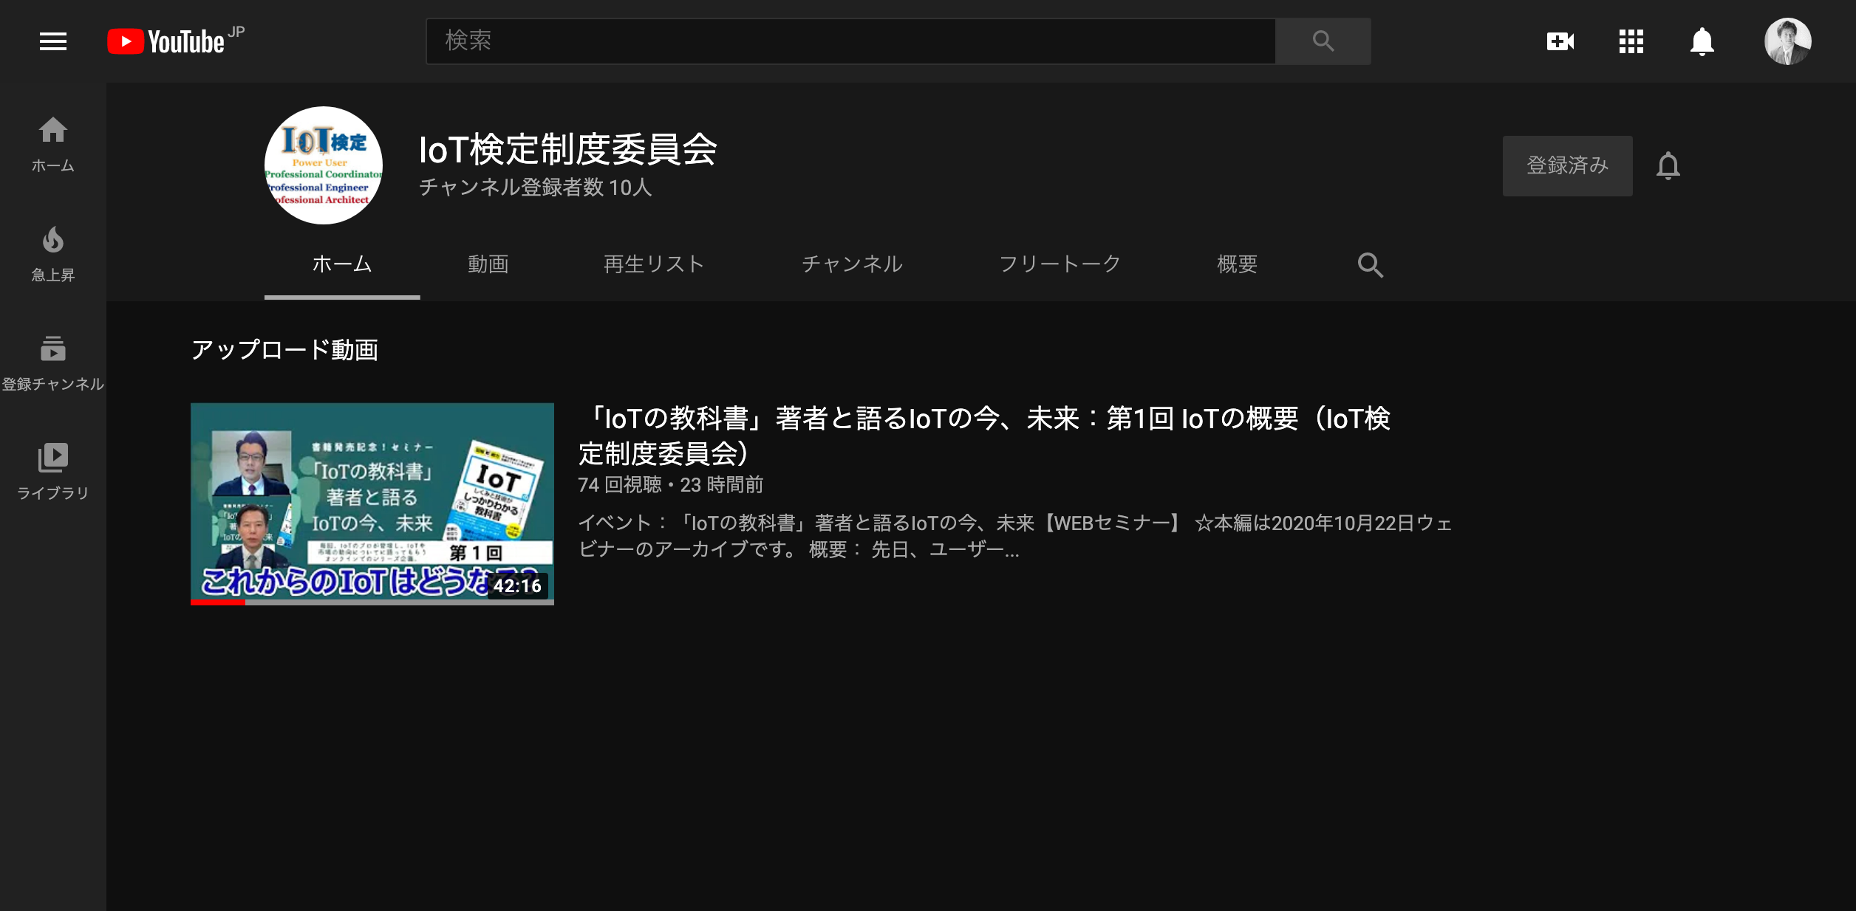Go to ホーム in the left sidebar
Screen dimensions: 1856x911
coord(53,145)
